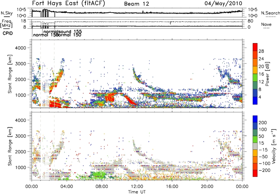Click the '04:00' time tick label
Image resolution: width=280 pixels, height=194 pixels.
67,187
